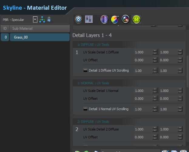The height and width of the screenshot is (152, 189).
Task: Click first Detail 1 Normal UV Scrolling value
Action: pos(143,109)
